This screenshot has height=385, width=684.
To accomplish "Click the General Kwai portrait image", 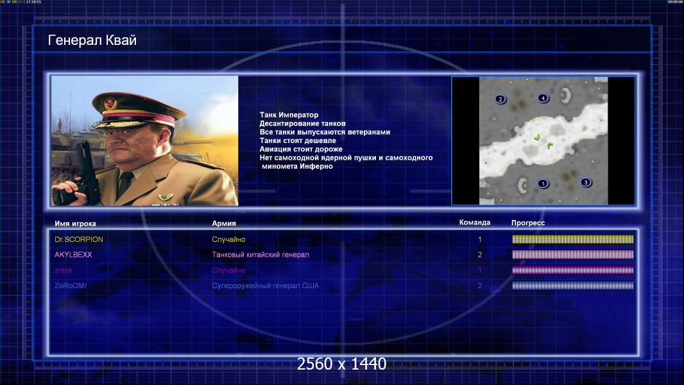I will click(145, 141).
